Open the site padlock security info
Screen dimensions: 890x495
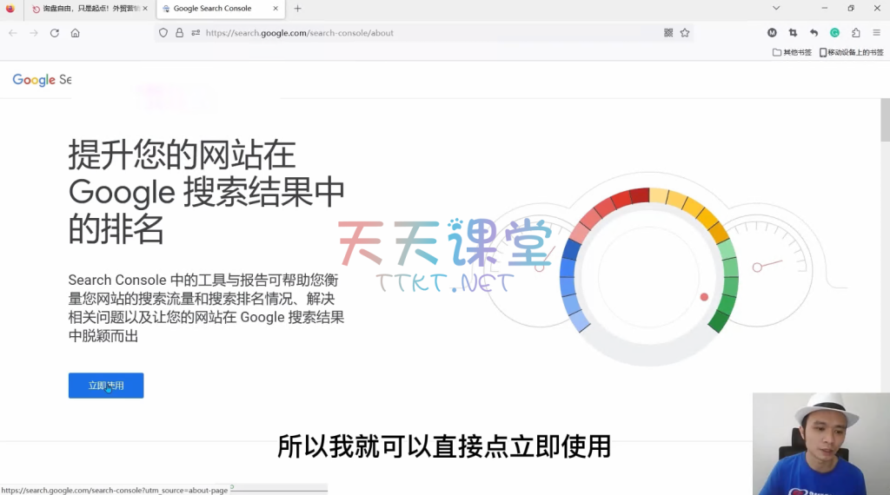coord(179,33)
